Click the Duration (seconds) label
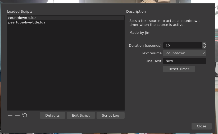Screen dimensions: 218x134 pos(145,45)
